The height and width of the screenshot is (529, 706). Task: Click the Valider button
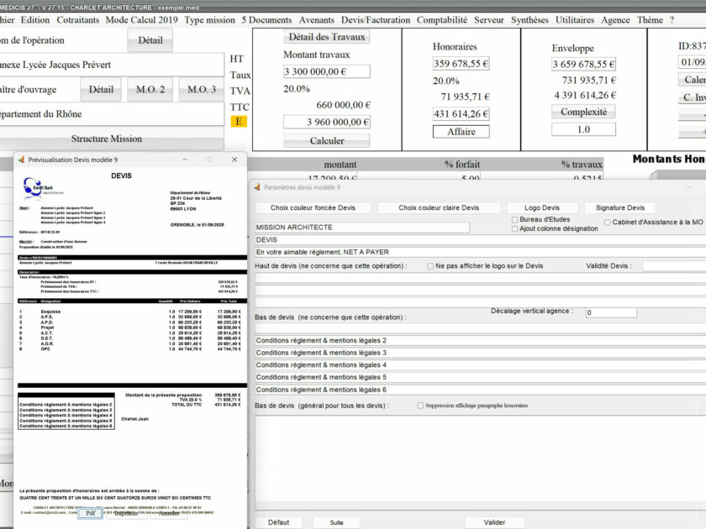click(x=494, y=522)
